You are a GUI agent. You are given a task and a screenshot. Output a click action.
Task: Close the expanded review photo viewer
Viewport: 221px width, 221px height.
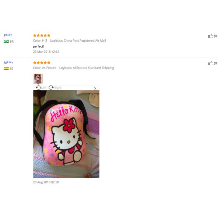[95, 88]
